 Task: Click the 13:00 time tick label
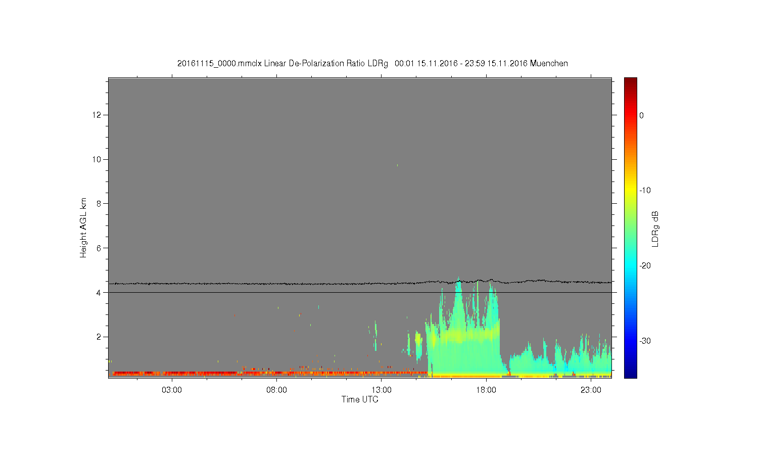tap(382, 390)
